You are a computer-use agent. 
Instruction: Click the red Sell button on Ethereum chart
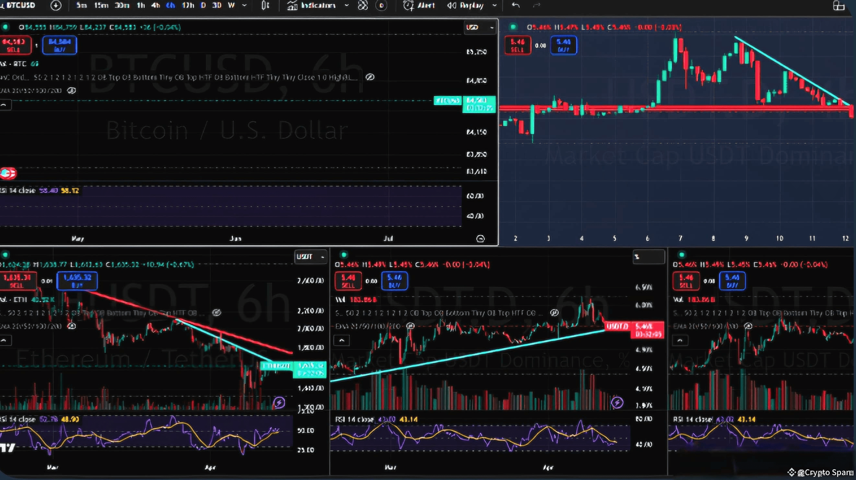click(x=18, y=281)
